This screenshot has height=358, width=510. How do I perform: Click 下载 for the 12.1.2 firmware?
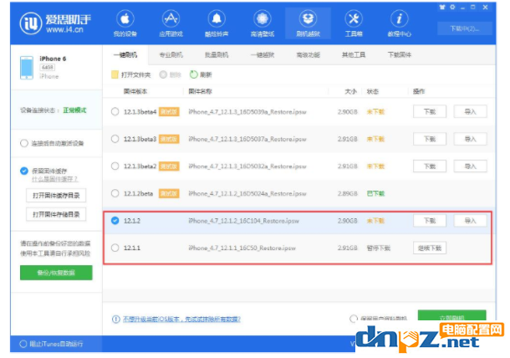pyautogui.click(x=430, y=221)
